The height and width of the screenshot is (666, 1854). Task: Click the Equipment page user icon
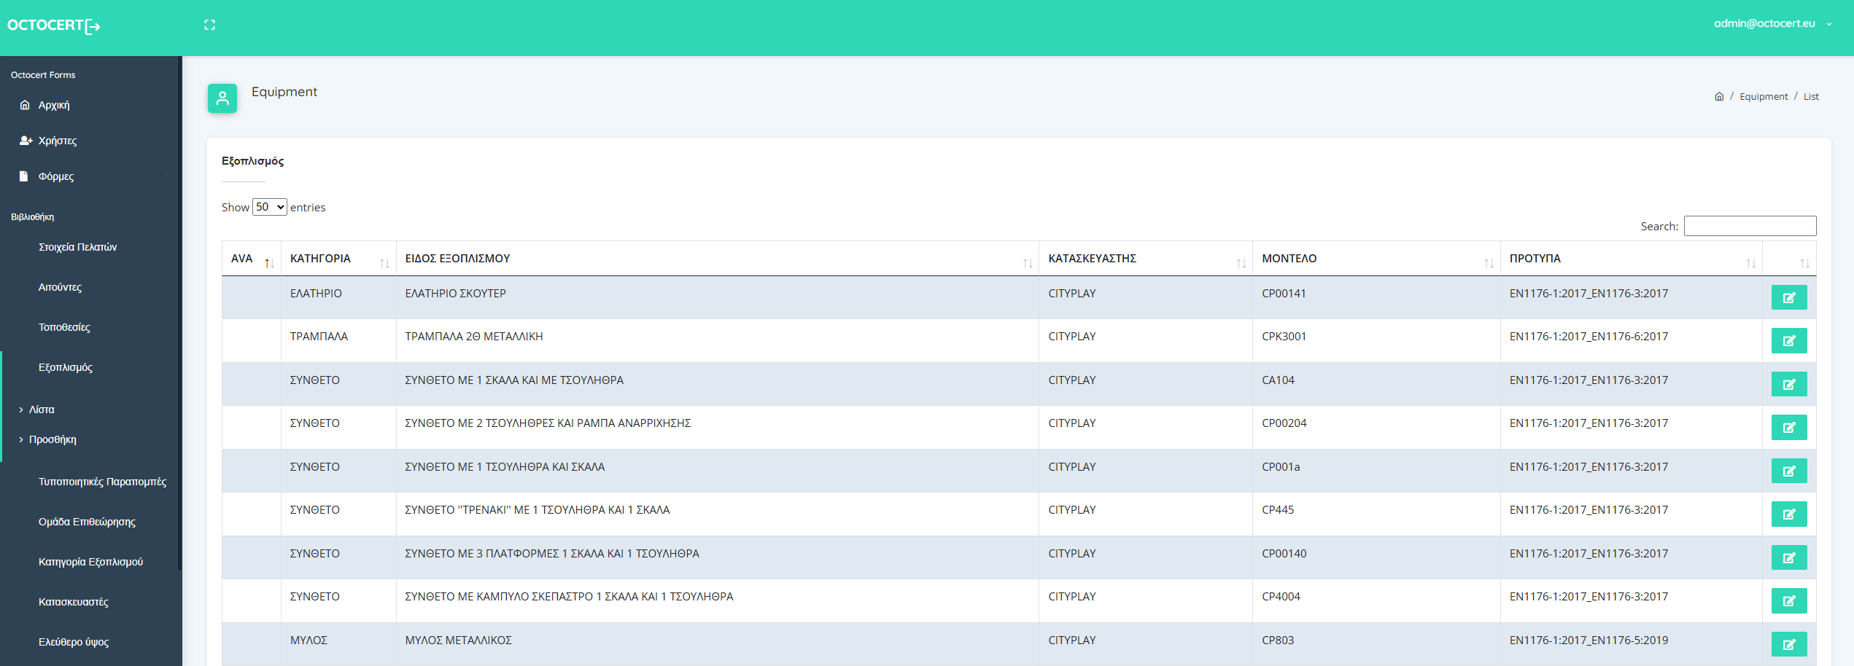point(222,98)
